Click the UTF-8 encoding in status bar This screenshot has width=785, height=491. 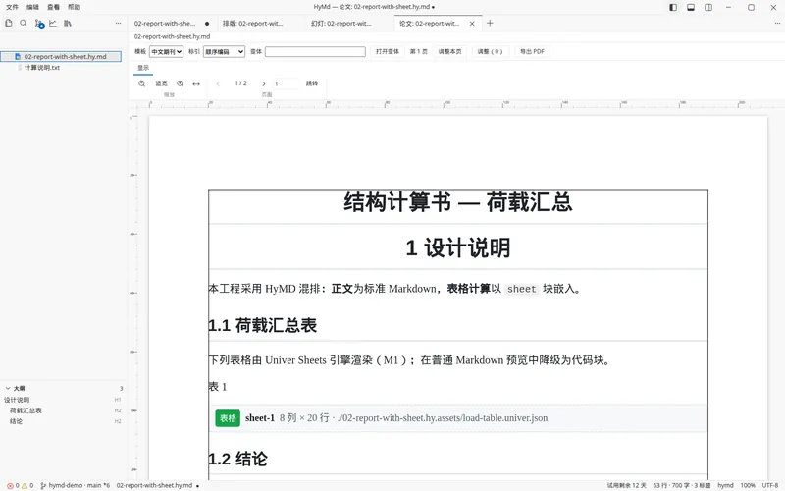770,485
